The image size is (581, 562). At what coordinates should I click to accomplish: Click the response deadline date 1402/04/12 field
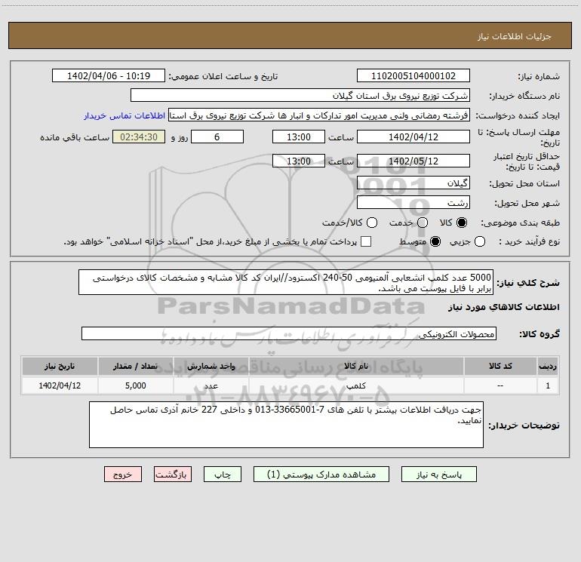click(413, 137)
